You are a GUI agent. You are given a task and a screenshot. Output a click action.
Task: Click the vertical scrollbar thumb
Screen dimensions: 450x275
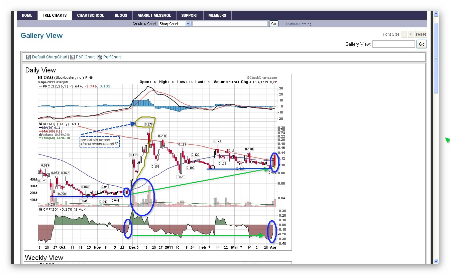[x=436, y=58]
